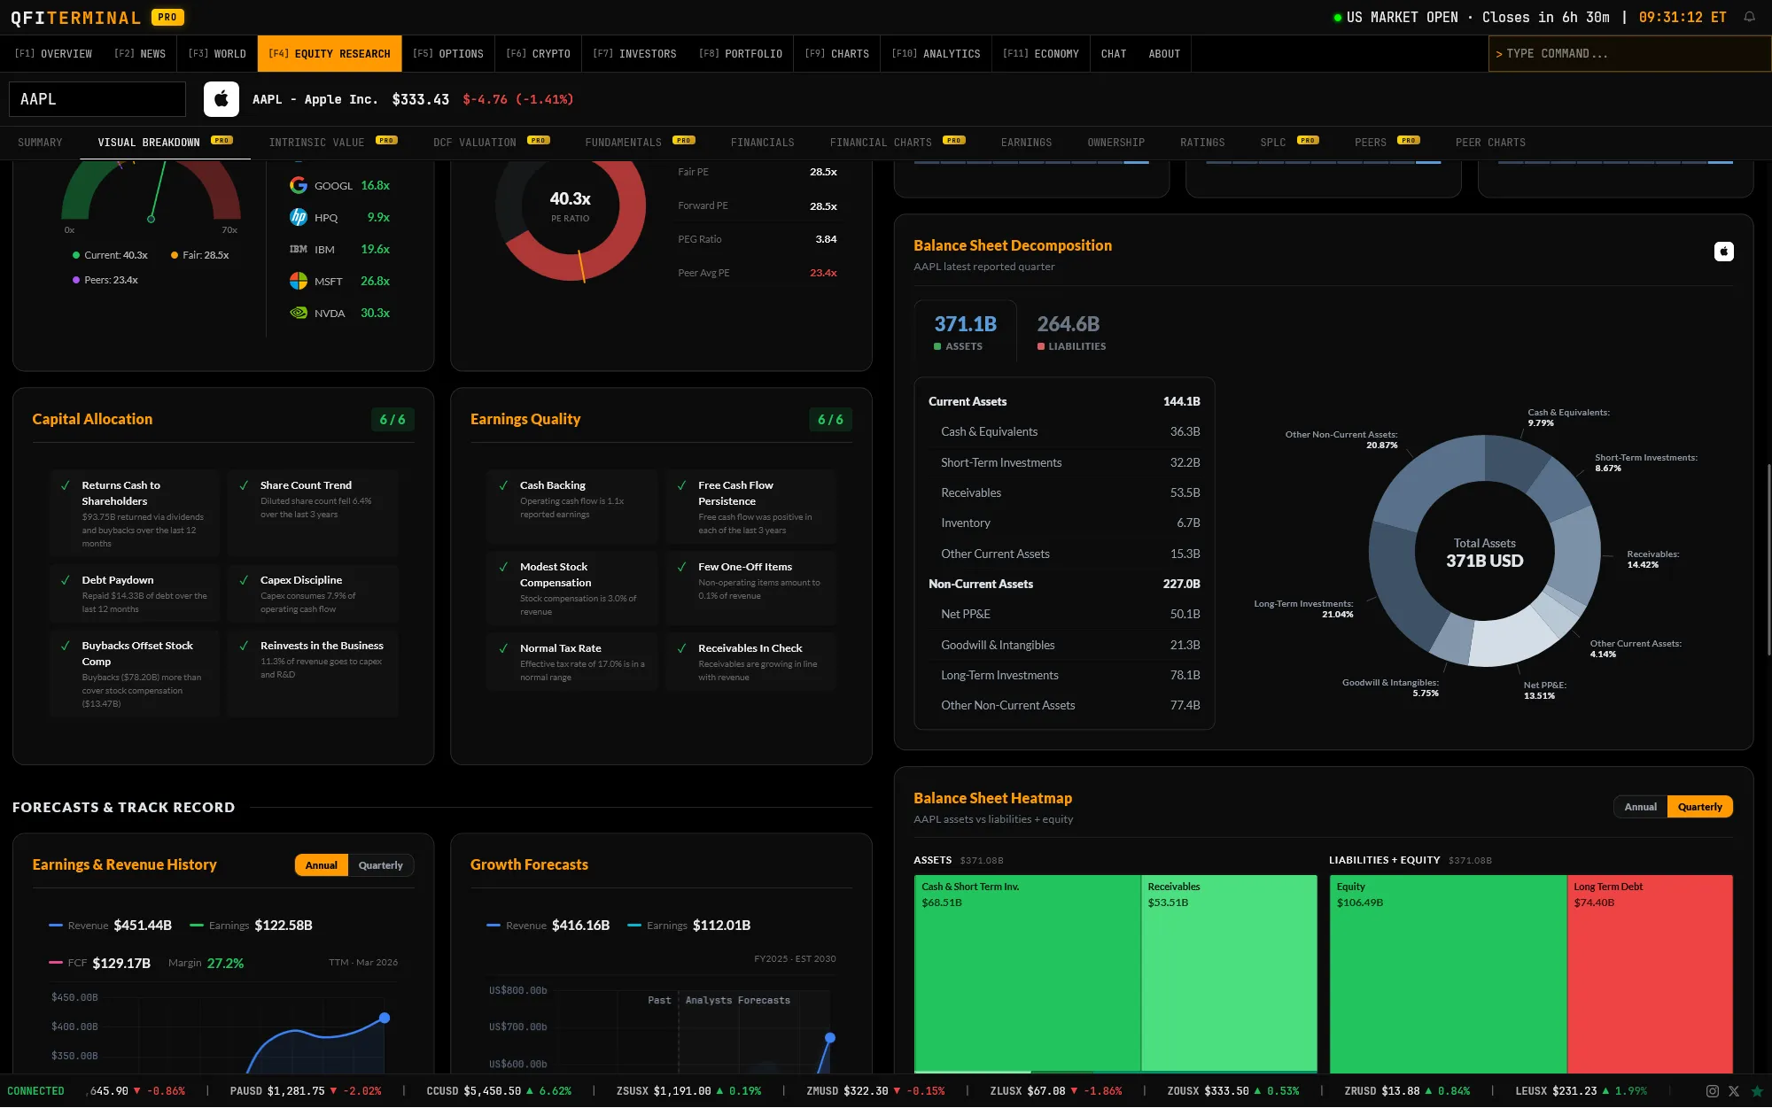
Task: Click the Goodwill & Intangibles row
Action: (x=1064, y=645)
